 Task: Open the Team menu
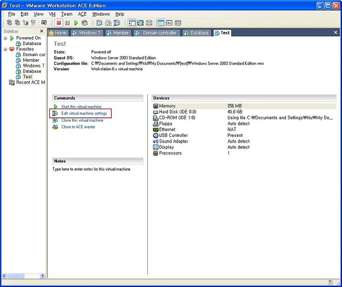point(66,14)
